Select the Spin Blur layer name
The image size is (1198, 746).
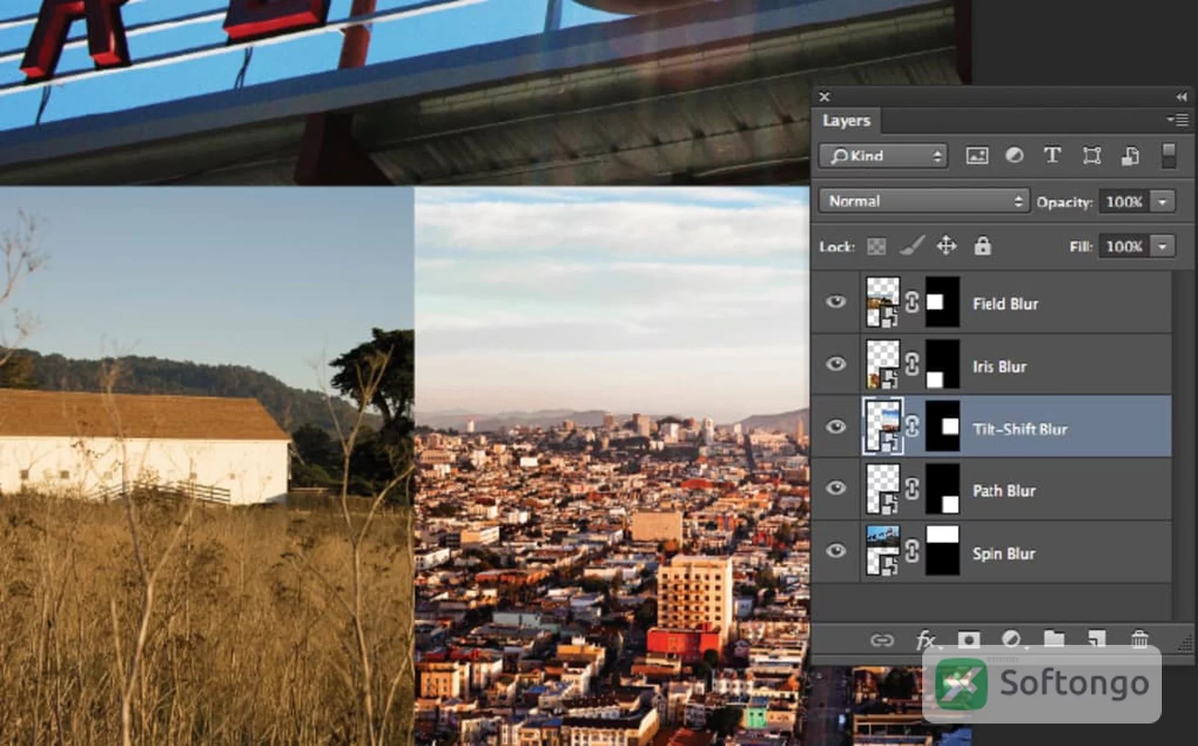(x=1004, y=554)
